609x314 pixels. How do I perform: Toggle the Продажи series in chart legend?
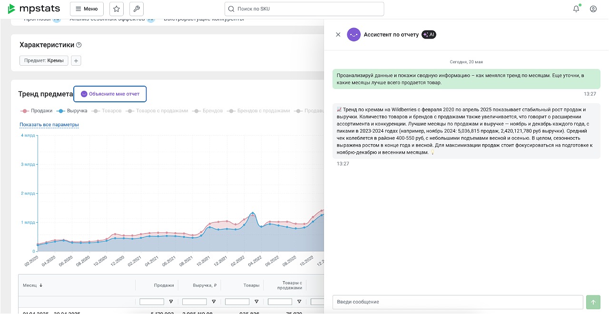coord(37,110)
